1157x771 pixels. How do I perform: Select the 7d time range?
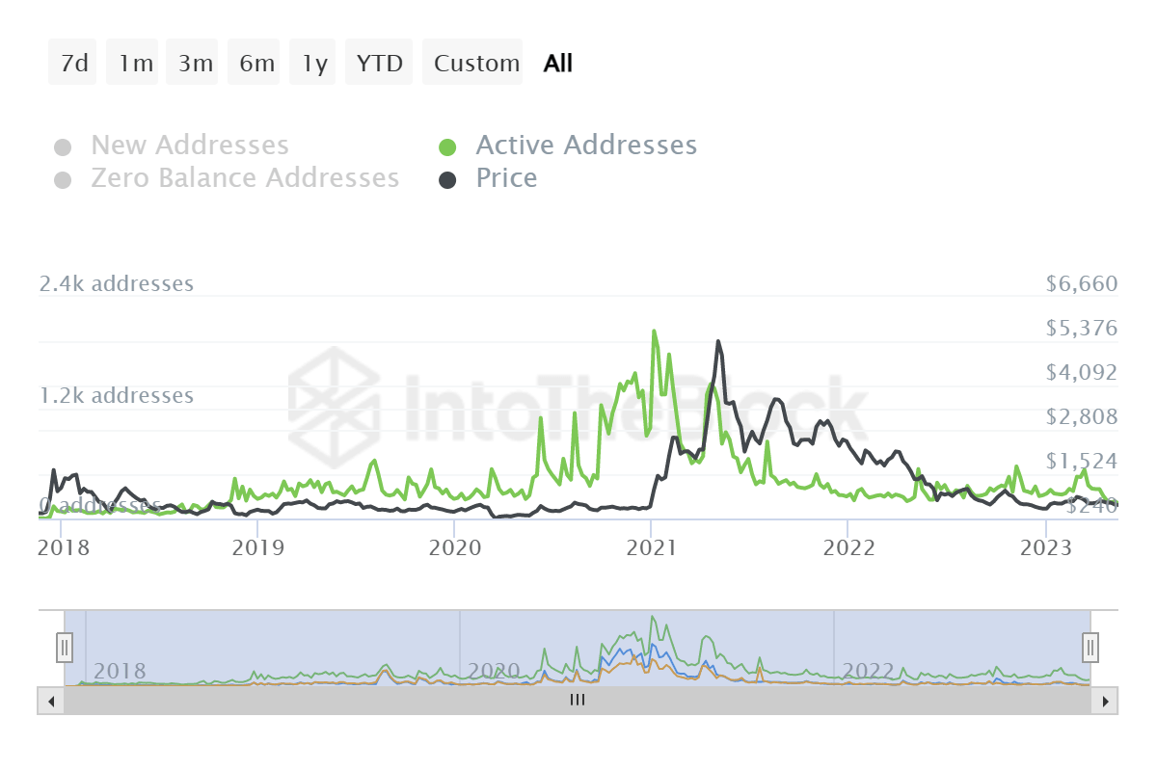(71, 62)
